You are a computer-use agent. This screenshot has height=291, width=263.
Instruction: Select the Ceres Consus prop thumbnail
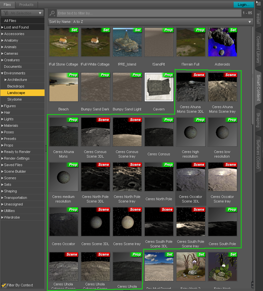[159, 132]
